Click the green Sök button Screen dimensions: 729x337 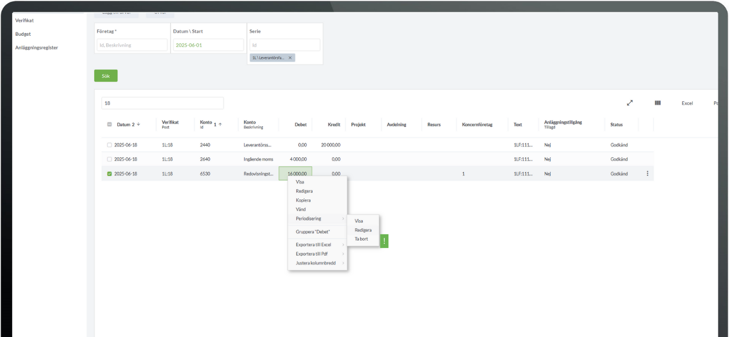(x=106, y=76)
